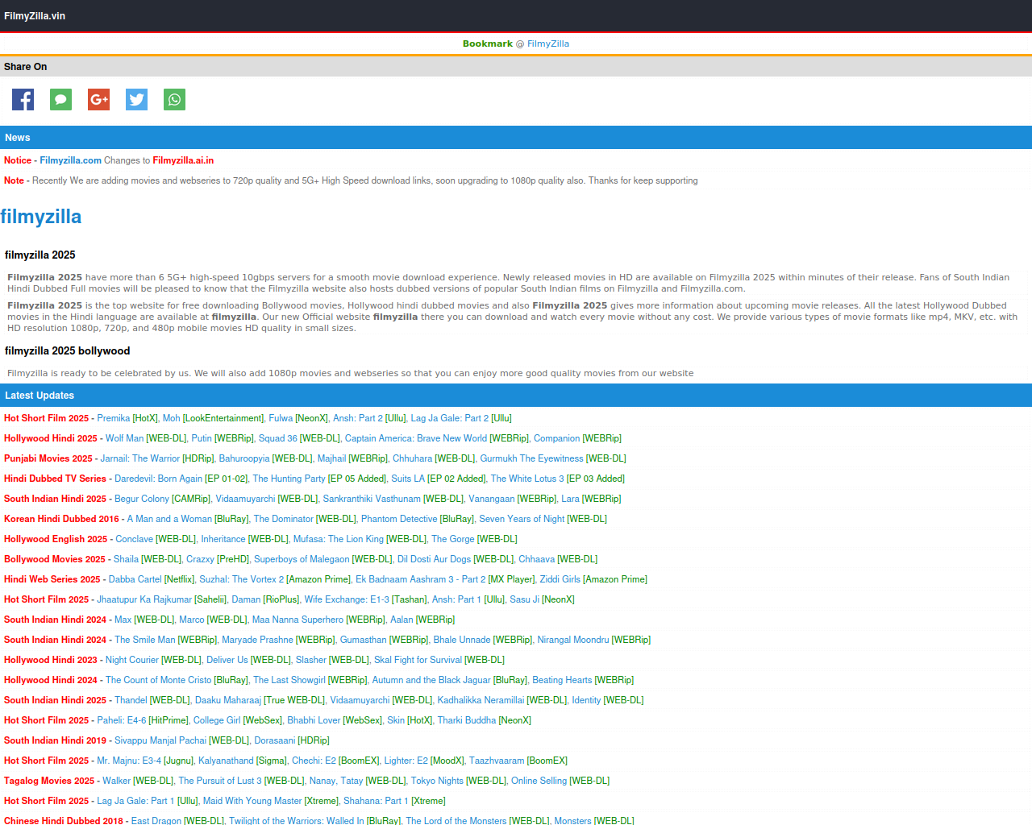Viewport: 1032px width, 825px height.
Task: Open Chhaava [WEB-DL] link
Action: coord(558,559)
